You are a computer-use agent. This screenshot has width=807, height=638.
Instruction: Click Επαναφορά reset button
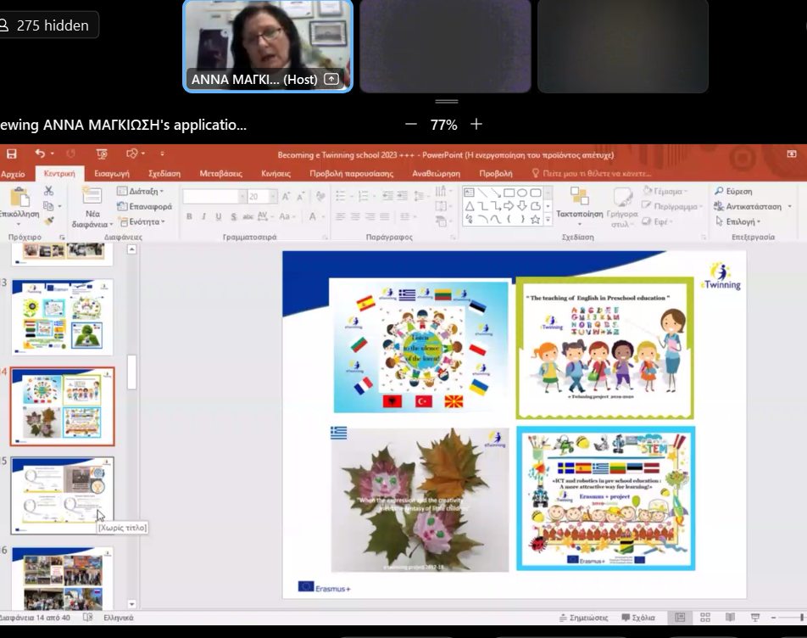tap(144, 206)
